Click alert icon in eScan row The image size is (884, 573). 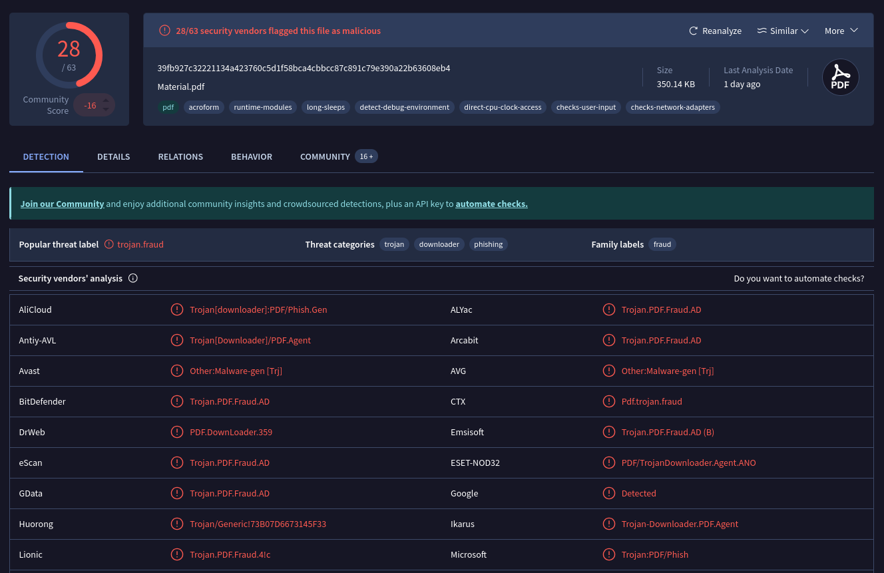pos(177,463)
